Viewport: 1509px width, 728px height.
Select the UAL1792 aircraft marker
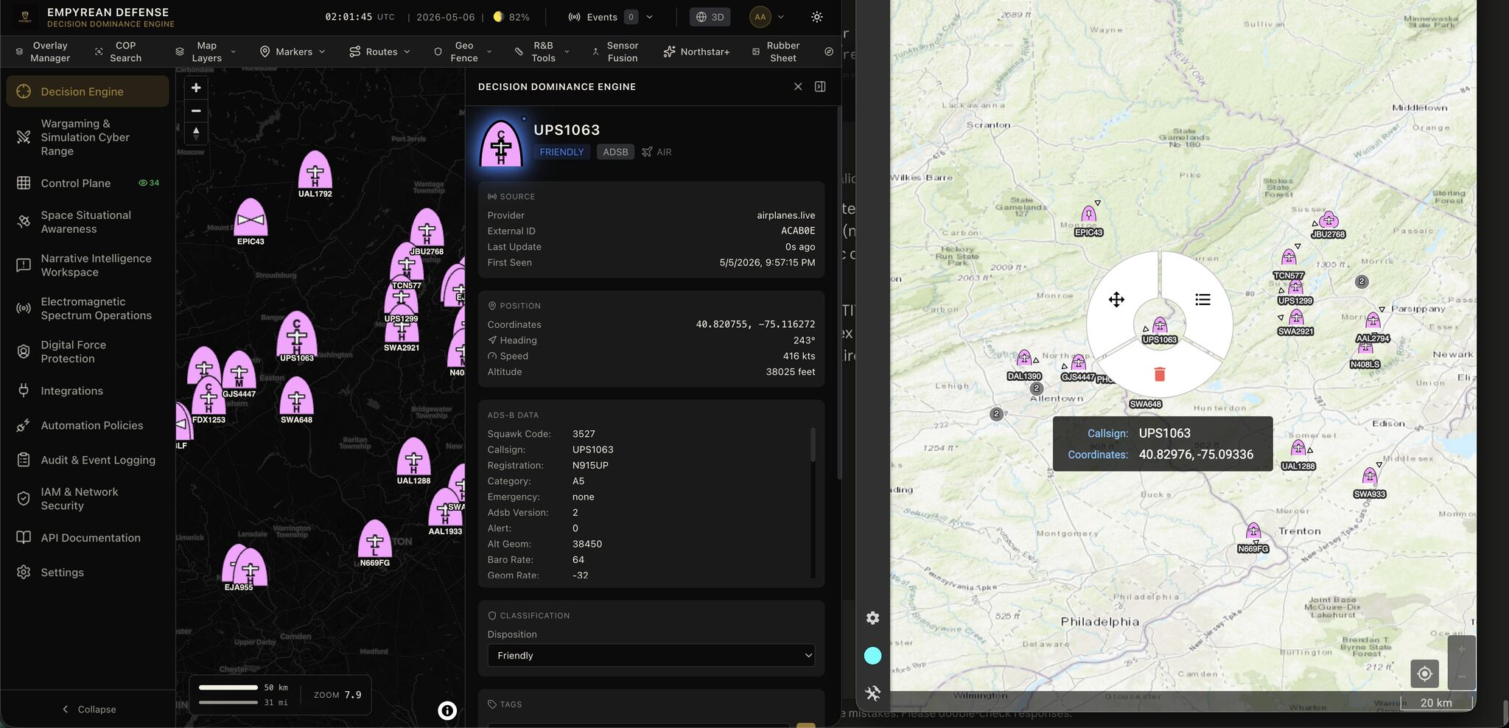315,171
